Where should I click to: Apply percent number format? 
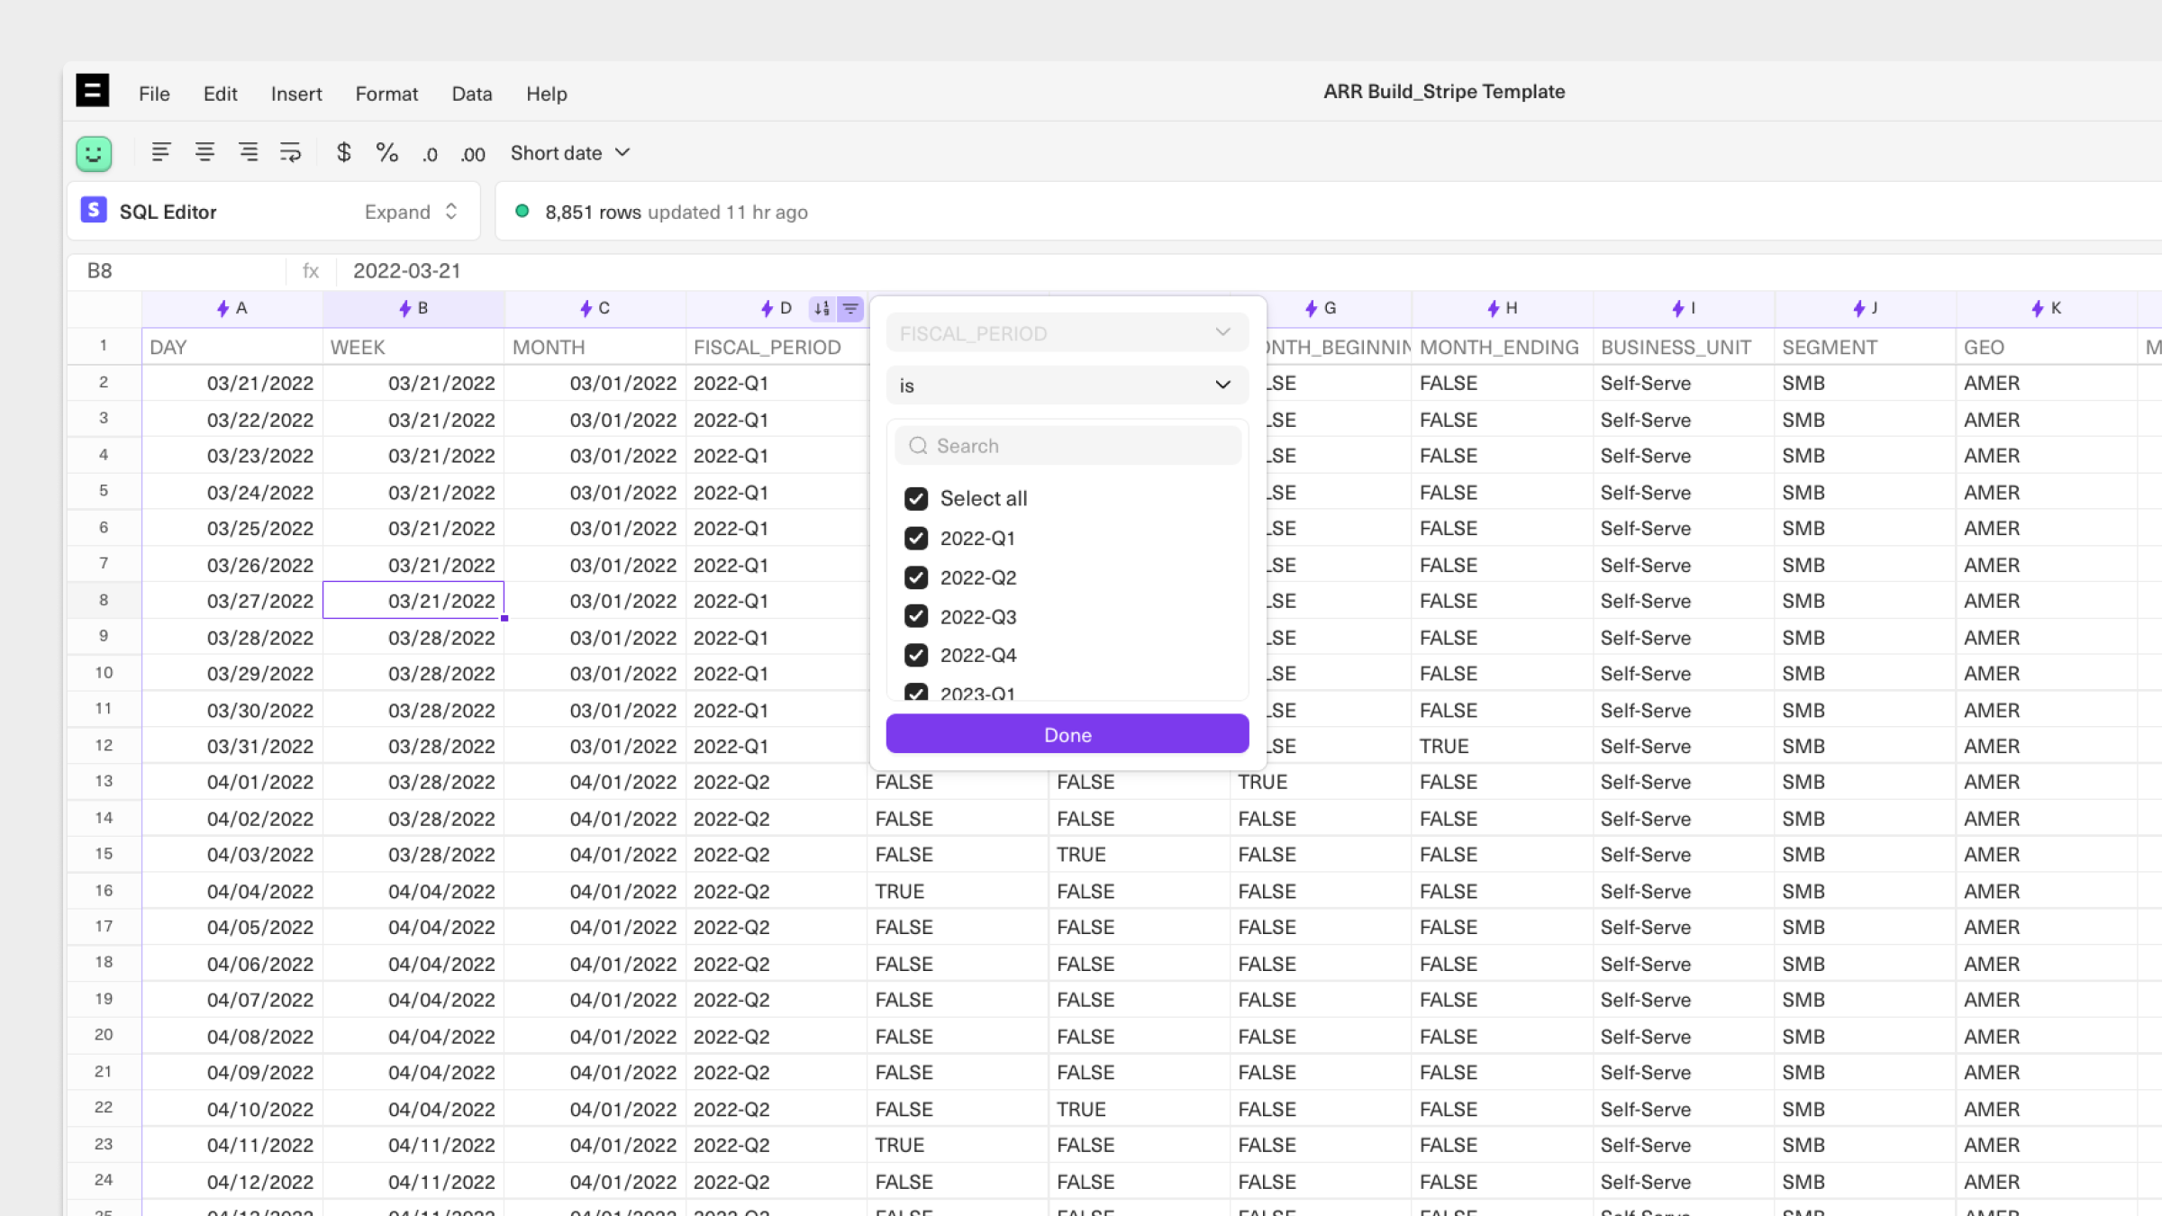pyautogui.click(x=387, y=153)
